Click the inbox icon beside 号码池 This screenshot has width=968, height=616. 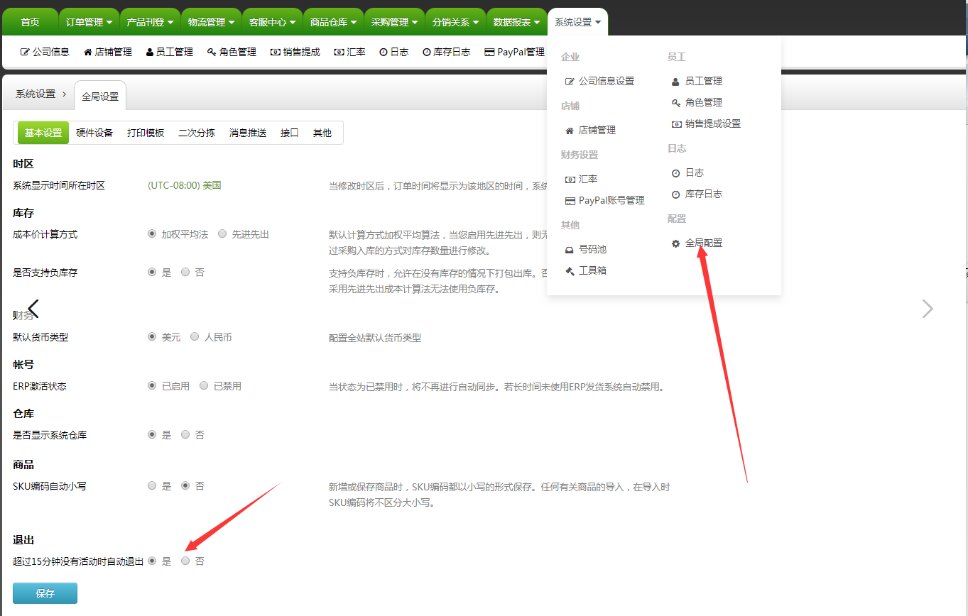(x=569, y=250)
